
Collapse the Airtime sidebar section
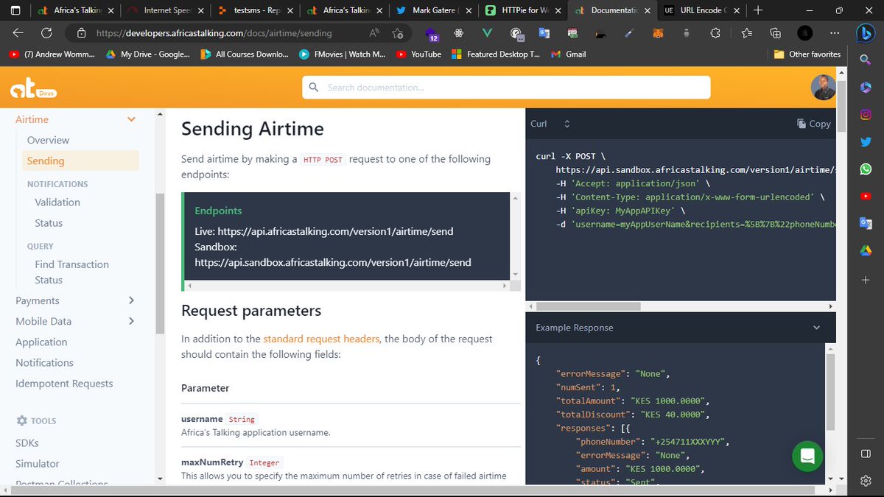(132, 119)
